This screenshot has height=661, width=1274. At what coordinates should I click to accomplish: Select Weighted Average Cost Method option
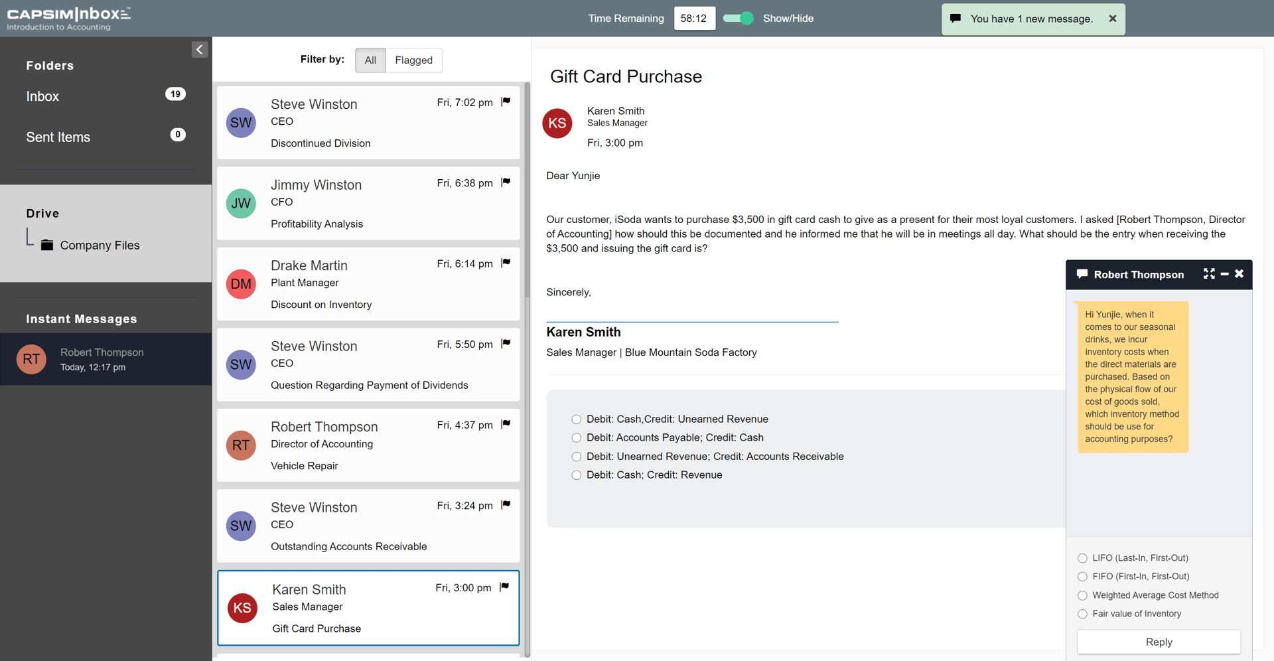coord(1082,595)
